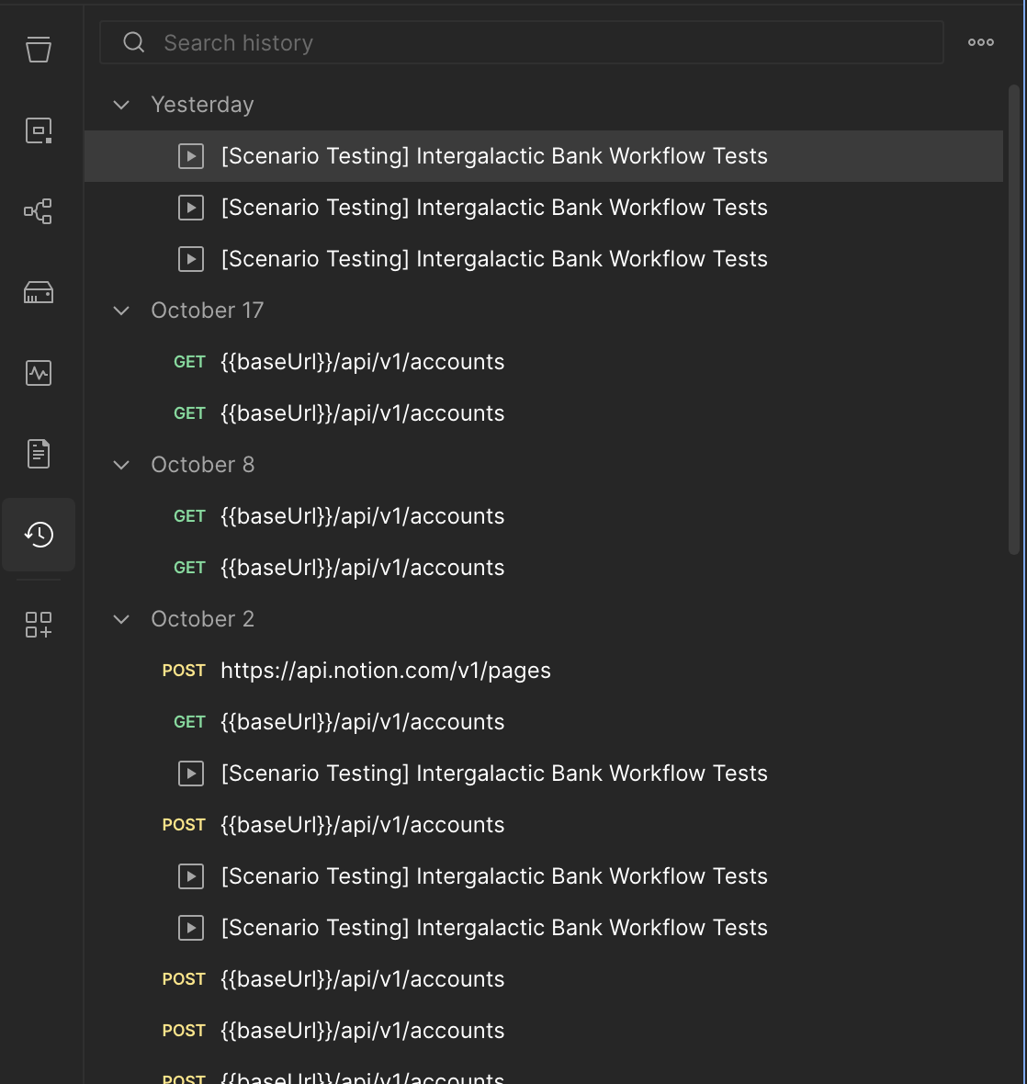Open first GET accounts request under October 17
The image size is (1027, 1084).
pos(362,362)
